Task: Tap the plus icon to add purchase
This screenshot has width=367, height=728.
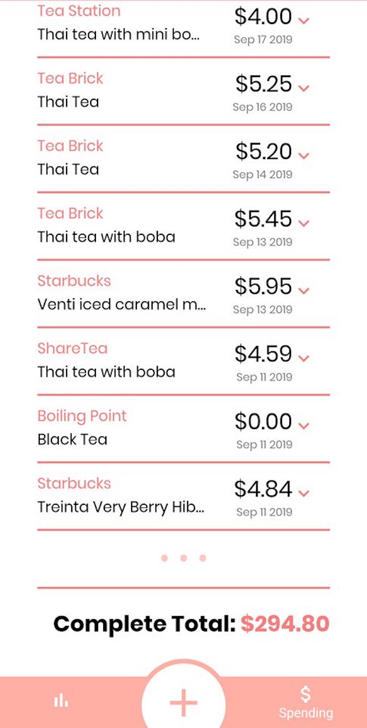Action: click(x=183, y=702)
